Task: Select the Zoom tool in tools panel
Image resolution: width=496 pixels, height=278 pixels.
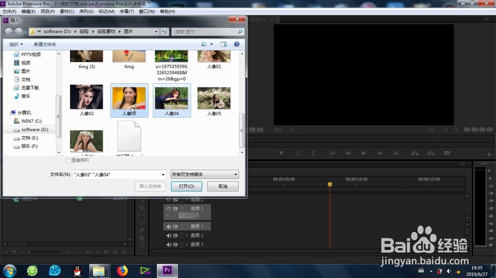Action: (142, 245)
